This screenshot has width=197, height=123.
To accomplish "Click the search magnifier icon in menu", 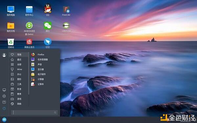I will (55, 112).
